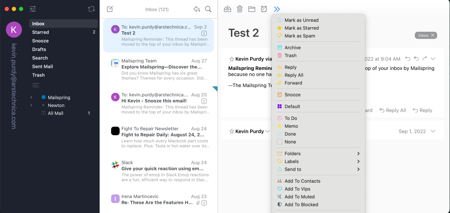The image size is (450, 213).
Task: Star Kevin Purdy's Sep 1 message
Action: click(x=232, y=131)
